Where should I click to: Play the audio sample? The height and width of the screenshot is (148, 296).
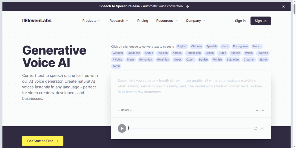122,129
